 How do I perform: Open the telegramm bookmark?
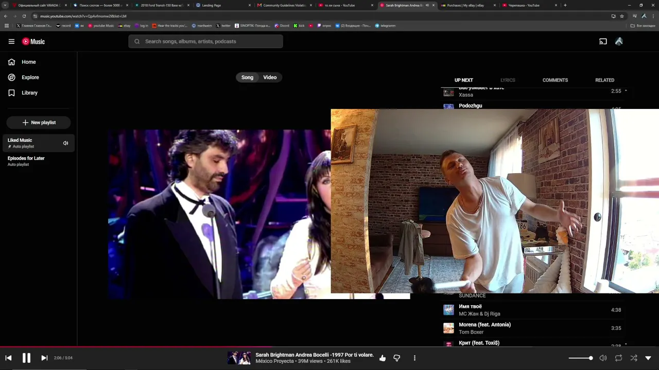point(385,26)
